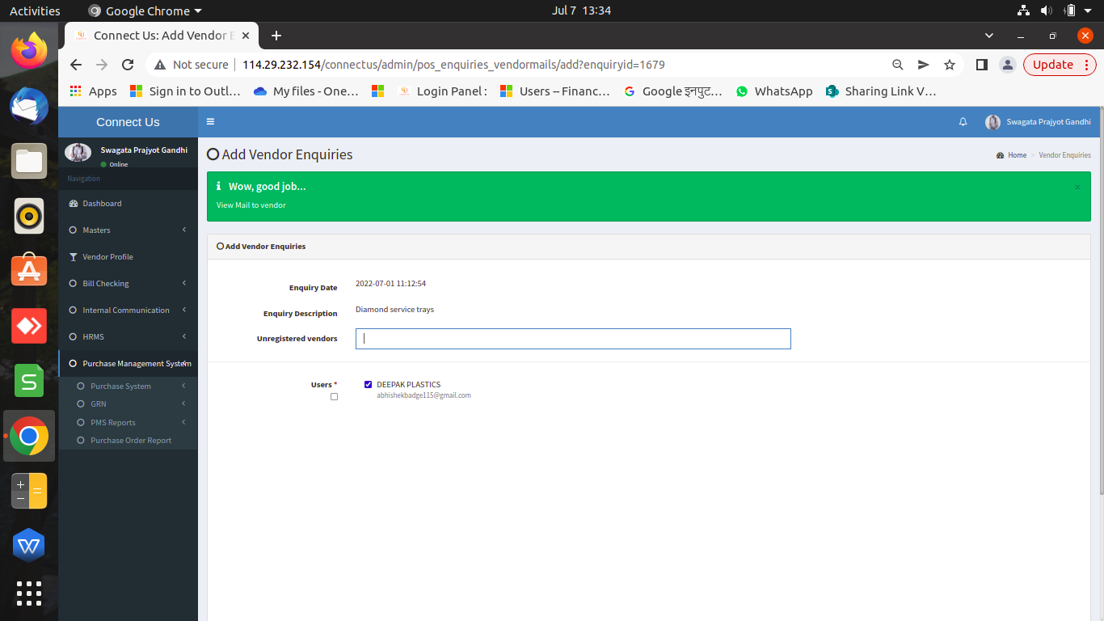Open Ubuntu Software from dock

(29, 271)
